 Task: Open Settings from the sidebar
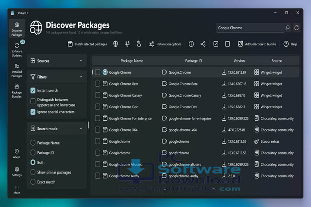coord(17,172)
